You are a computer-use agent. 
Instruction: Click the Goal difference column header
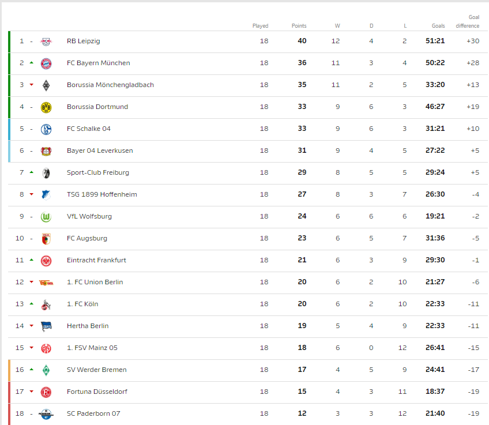[x=468, y=21]
